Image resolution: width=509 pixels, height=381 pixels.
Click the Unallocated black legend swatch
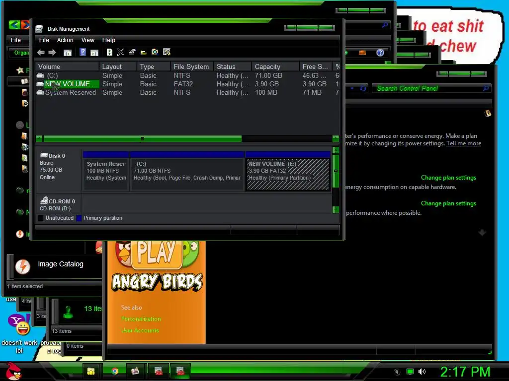(x=41, y=218)
